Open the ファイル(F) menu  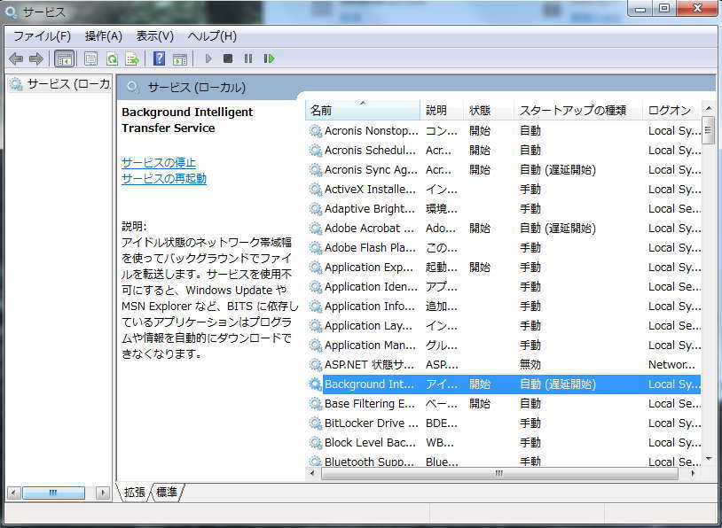(x=42, y=35)
